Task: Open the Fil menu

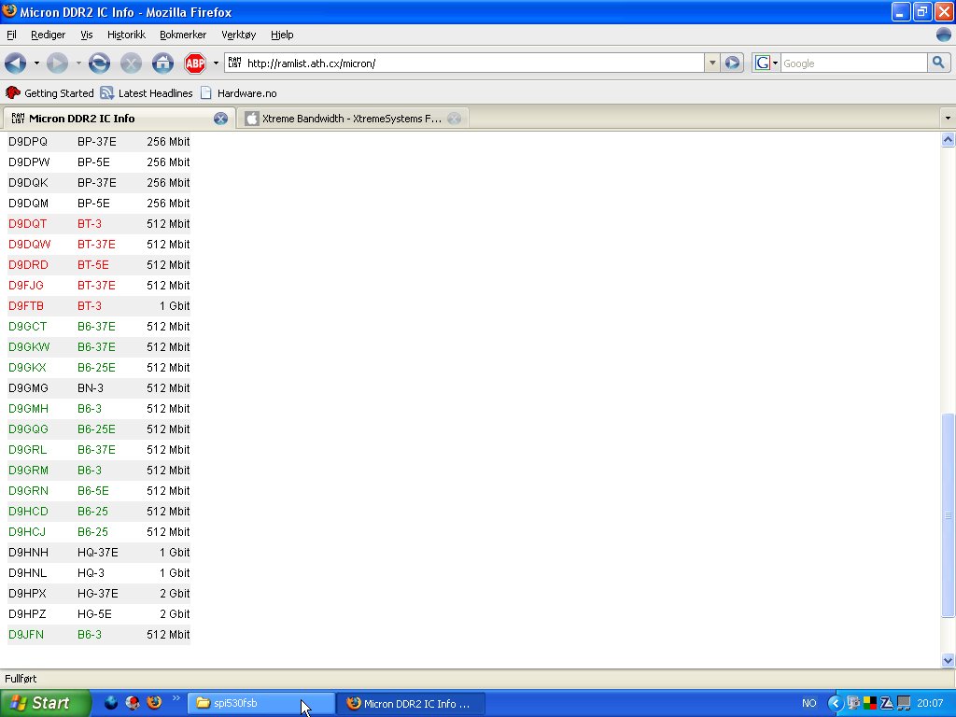Action: pyautogui.click(x=11, y=35)
